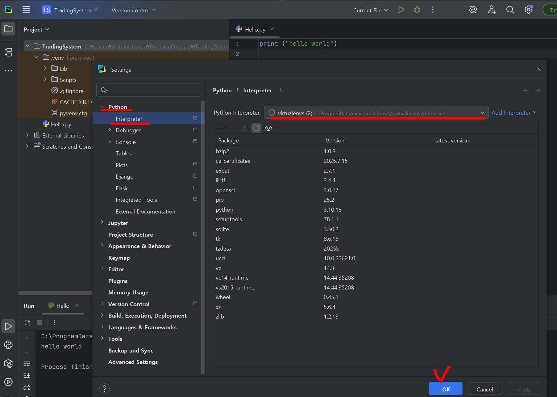
Task: Open the Services tool window icon
Action: [8, 382]
